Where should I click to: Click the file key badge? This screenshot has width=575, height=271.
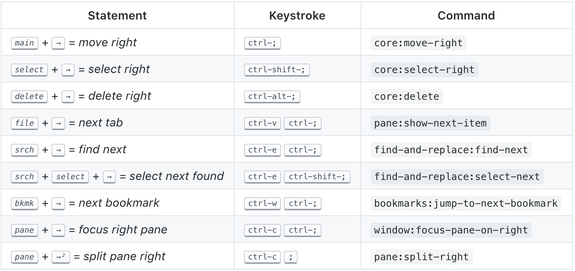tap(24, 123)
